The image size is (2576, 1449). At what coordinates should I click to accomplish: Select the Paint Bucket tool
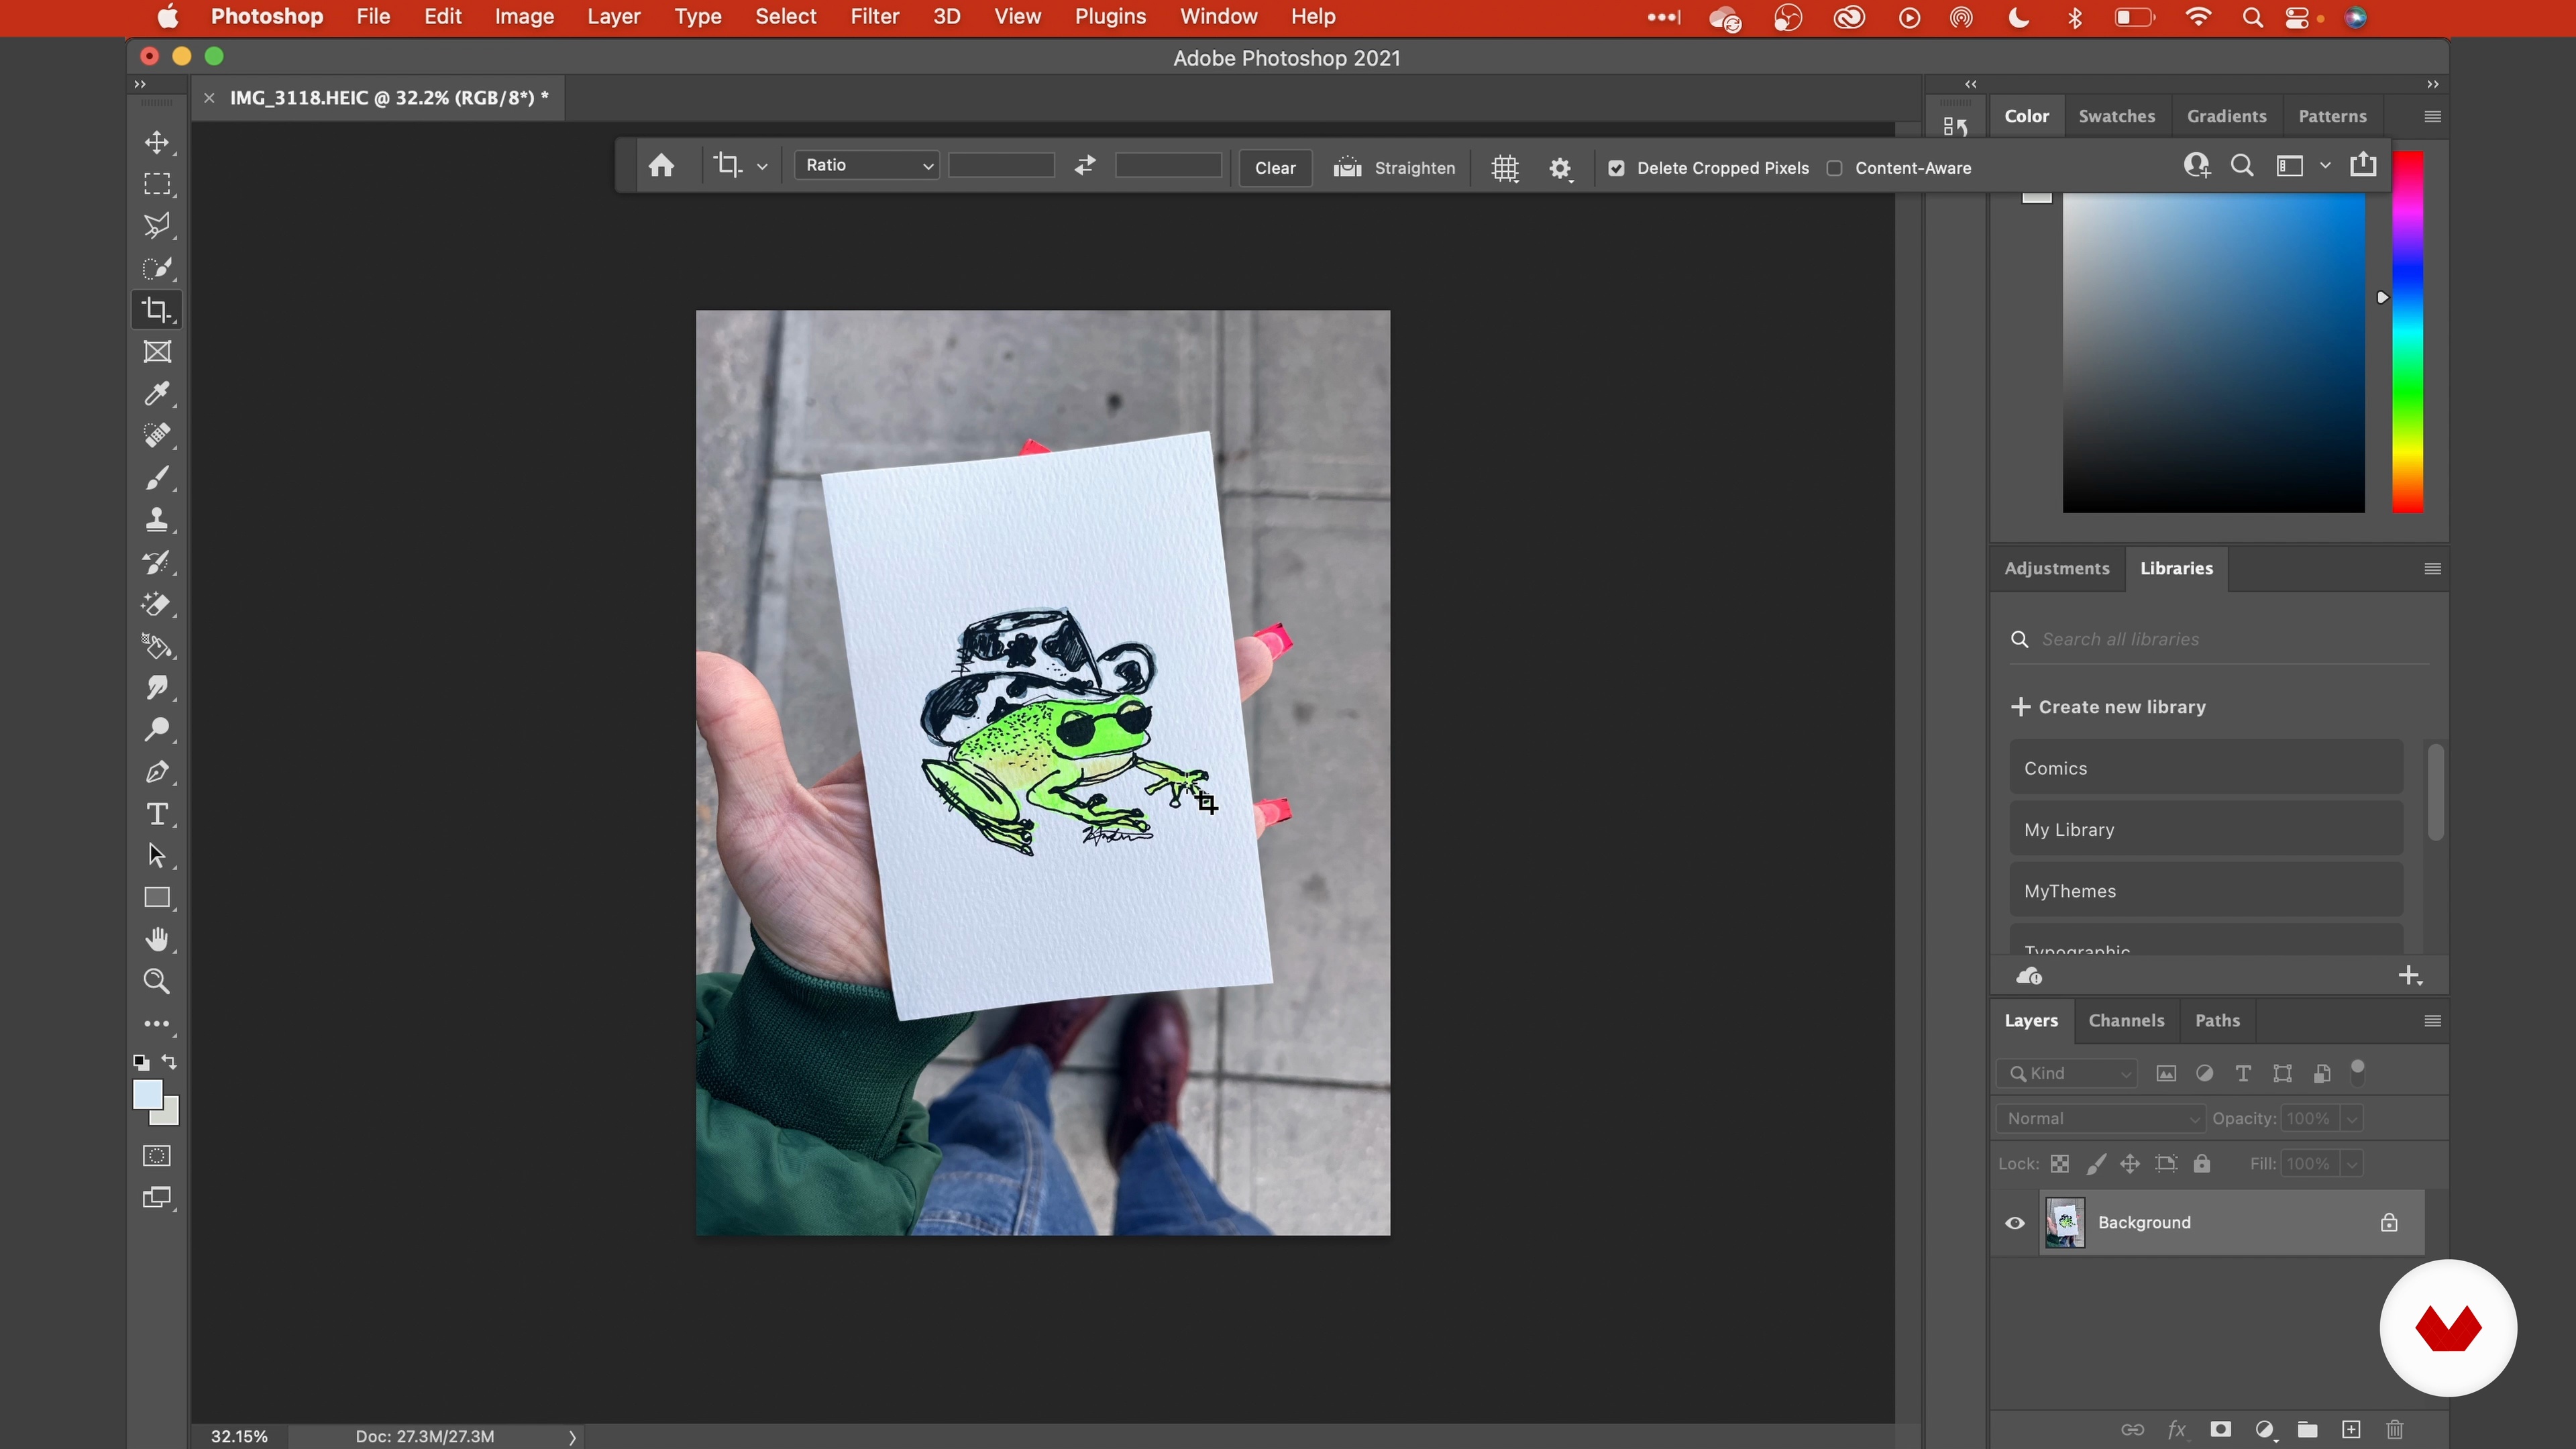pos(157,646)
